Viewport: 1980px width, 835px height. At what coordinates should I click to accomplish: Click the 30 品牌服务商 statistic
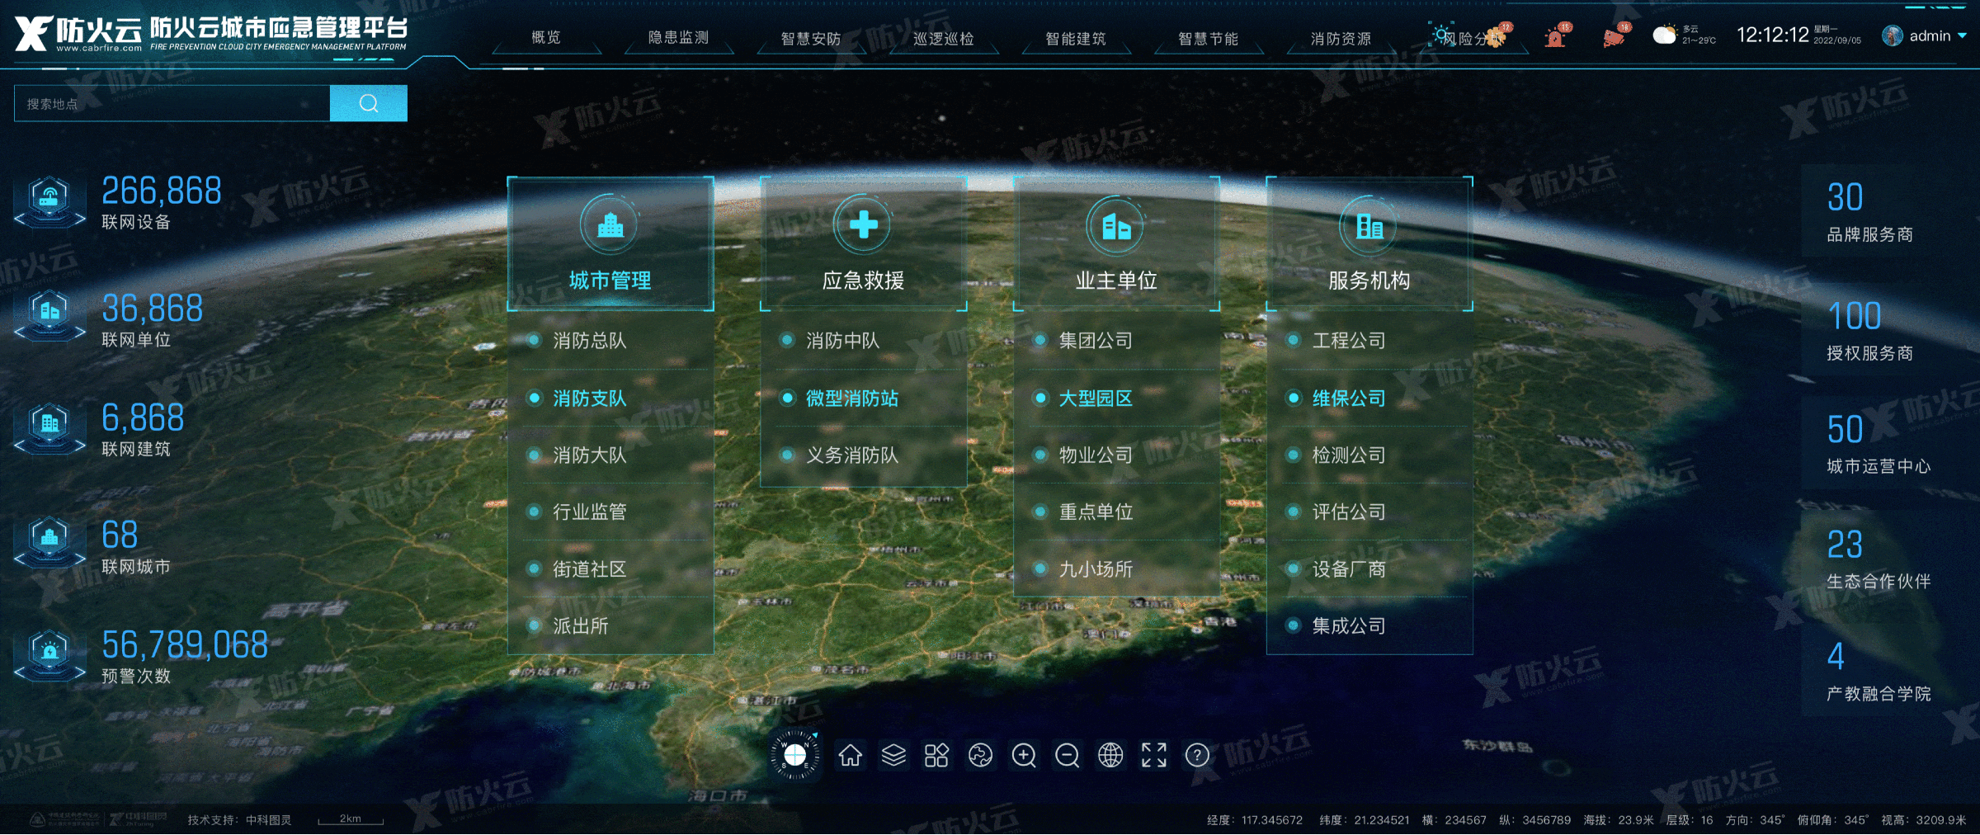(x=1869, y=212)
